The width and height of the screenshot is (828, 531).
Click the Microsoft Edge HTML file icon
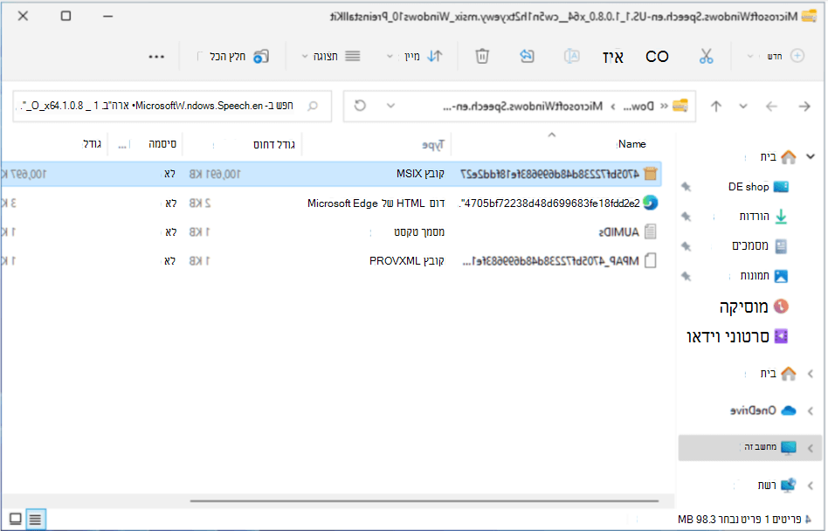tap(651, 203)
